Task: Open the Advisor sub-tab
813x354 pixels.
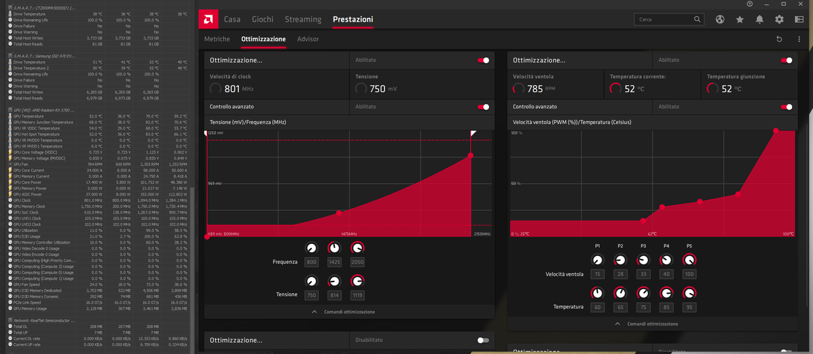Action: (308, 39)
